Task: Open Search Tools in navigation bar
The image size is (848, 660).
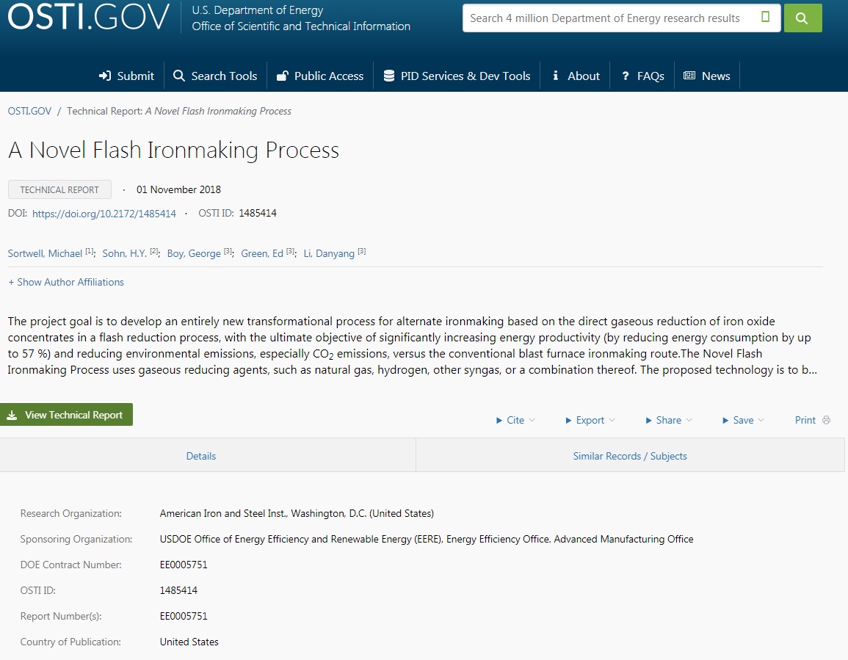Action: [x=215, y=76]
